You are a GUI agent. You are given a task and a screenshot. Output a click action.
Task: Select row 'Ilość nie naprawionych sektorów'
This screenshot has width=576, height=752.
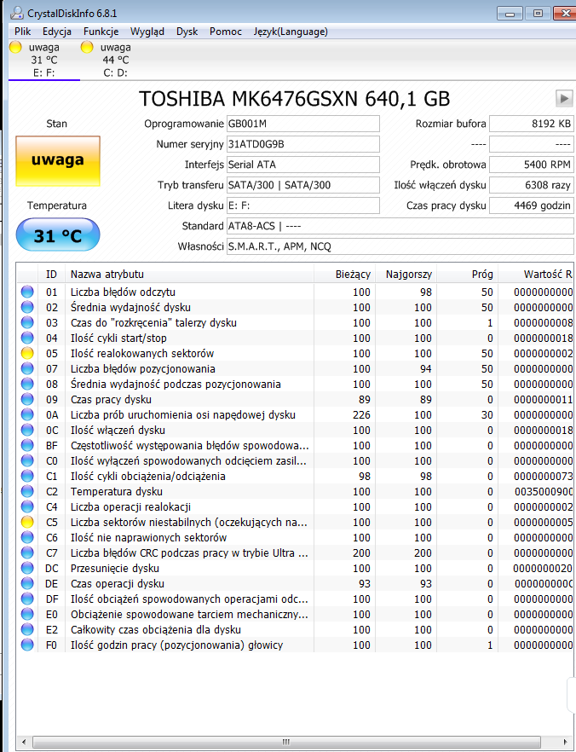[x=295, y=537]
